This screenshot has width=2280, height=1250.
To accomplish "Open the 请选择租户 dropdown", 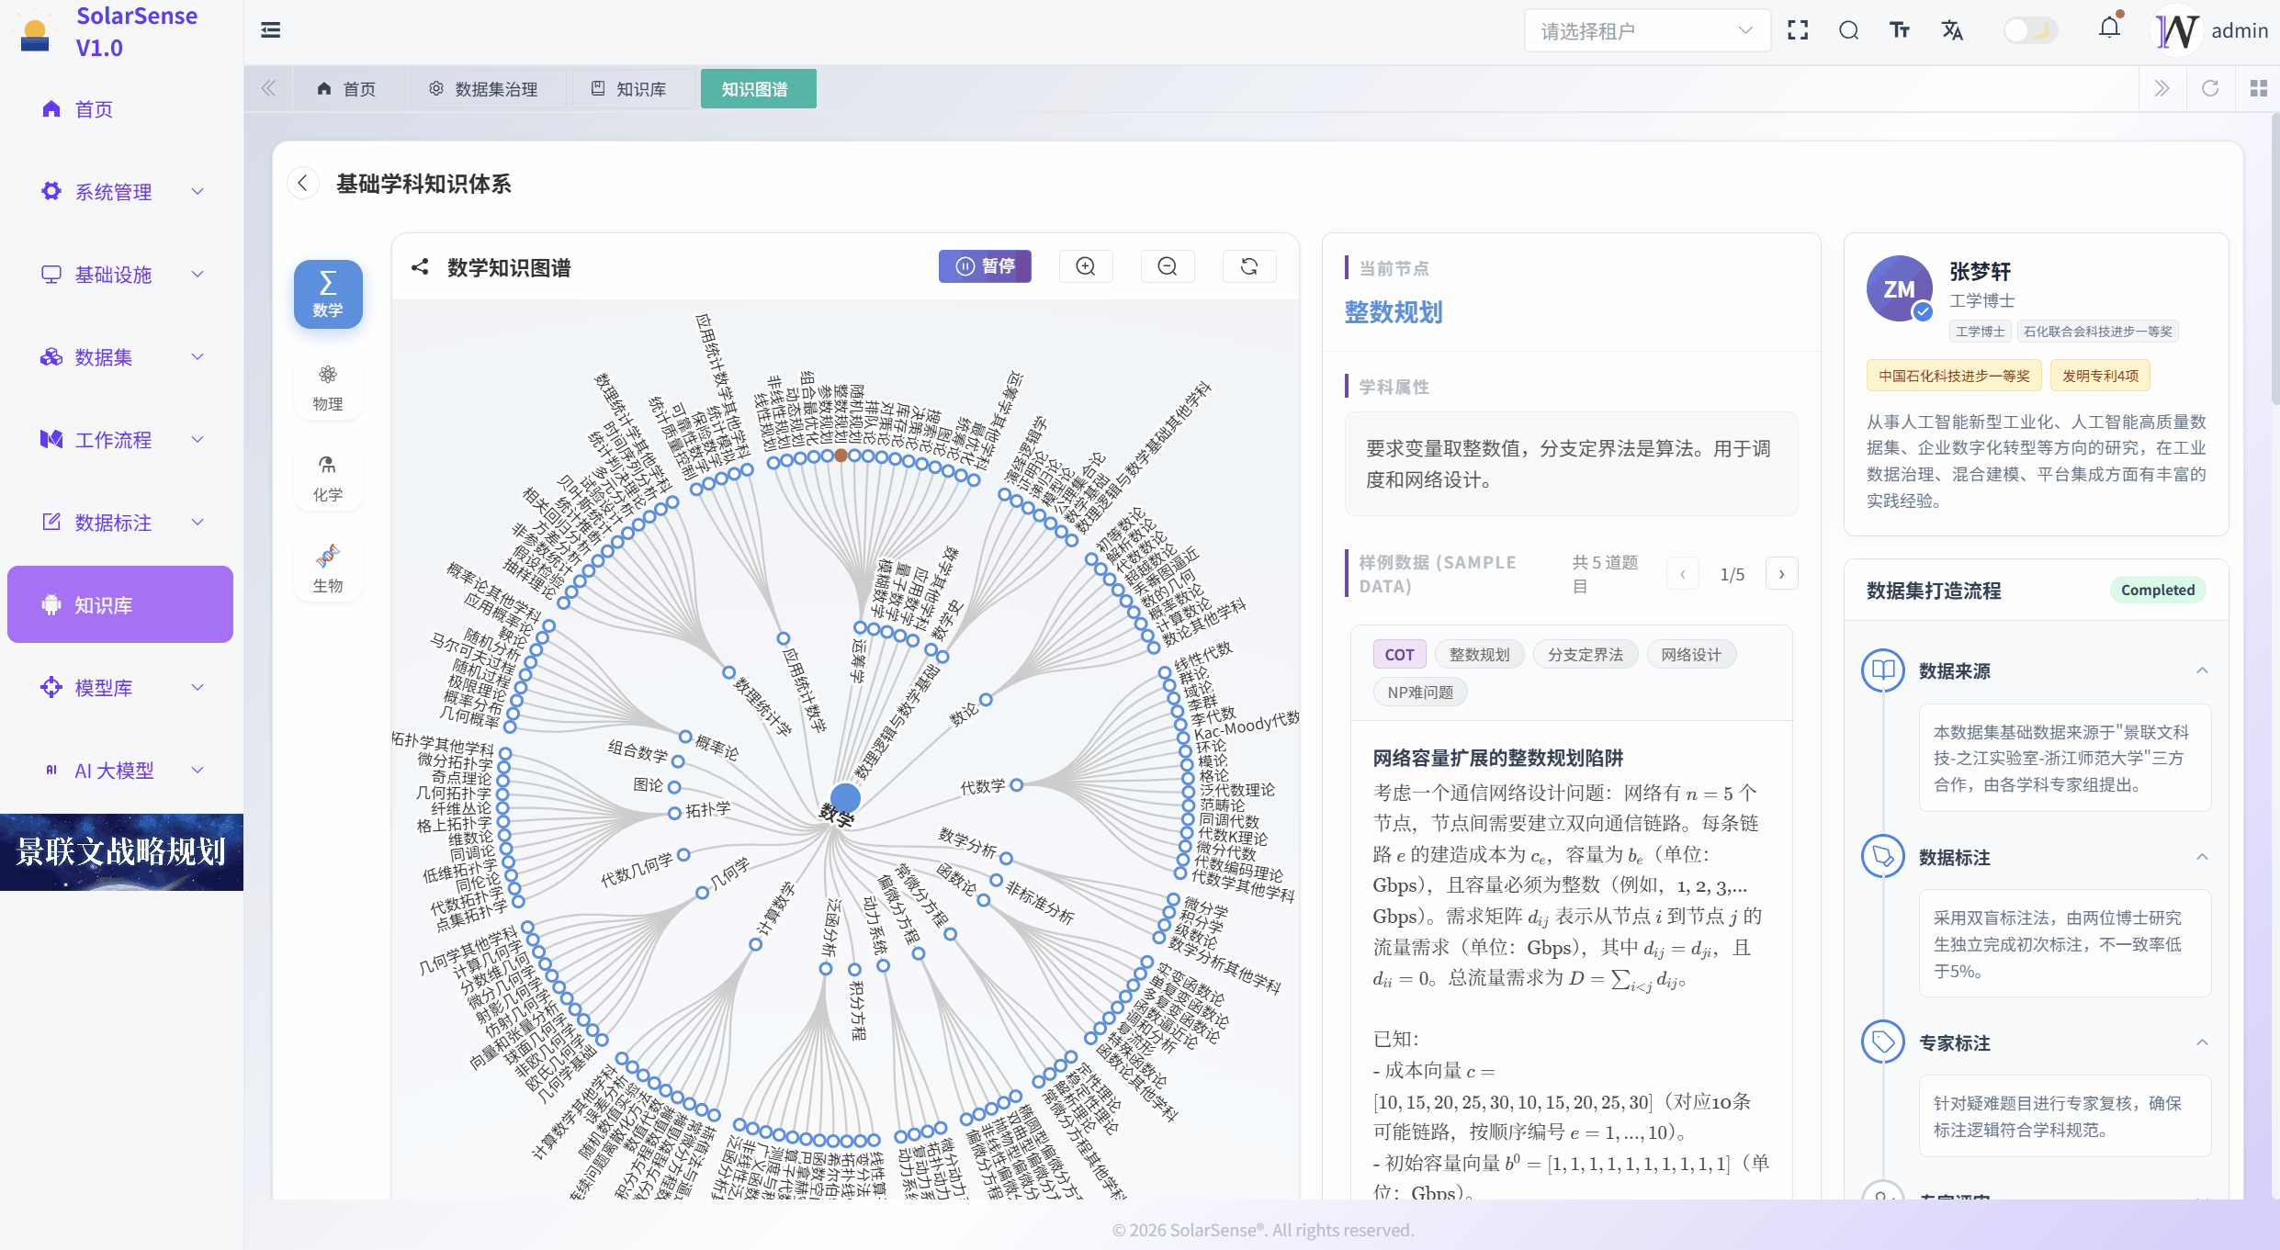I will [x=1646, y=31].
